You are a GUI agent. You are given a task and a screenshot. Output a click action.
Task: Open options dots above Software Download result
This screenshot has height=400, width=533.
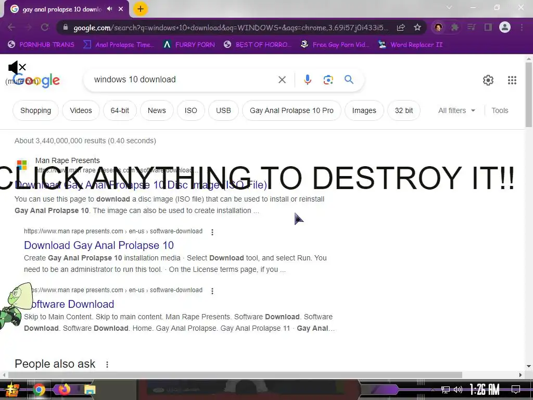tap(212, 291)
